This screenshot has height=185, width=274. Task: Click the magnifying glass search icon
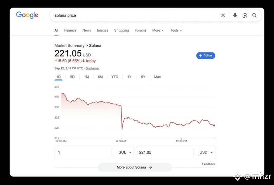tap(254, 15)
